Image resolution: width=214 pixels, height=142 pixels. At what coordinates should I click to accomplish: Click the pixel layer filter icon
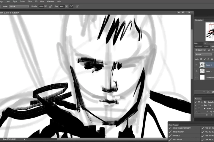click(x=209, y=50)
